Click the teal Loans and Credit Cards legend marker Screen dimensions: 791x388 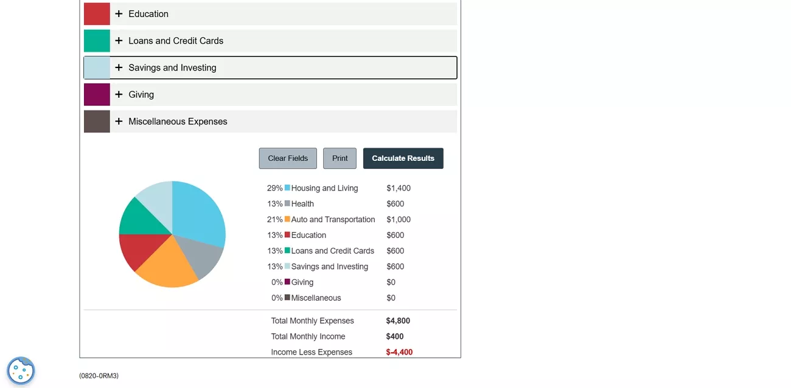(x=288, y=250)
